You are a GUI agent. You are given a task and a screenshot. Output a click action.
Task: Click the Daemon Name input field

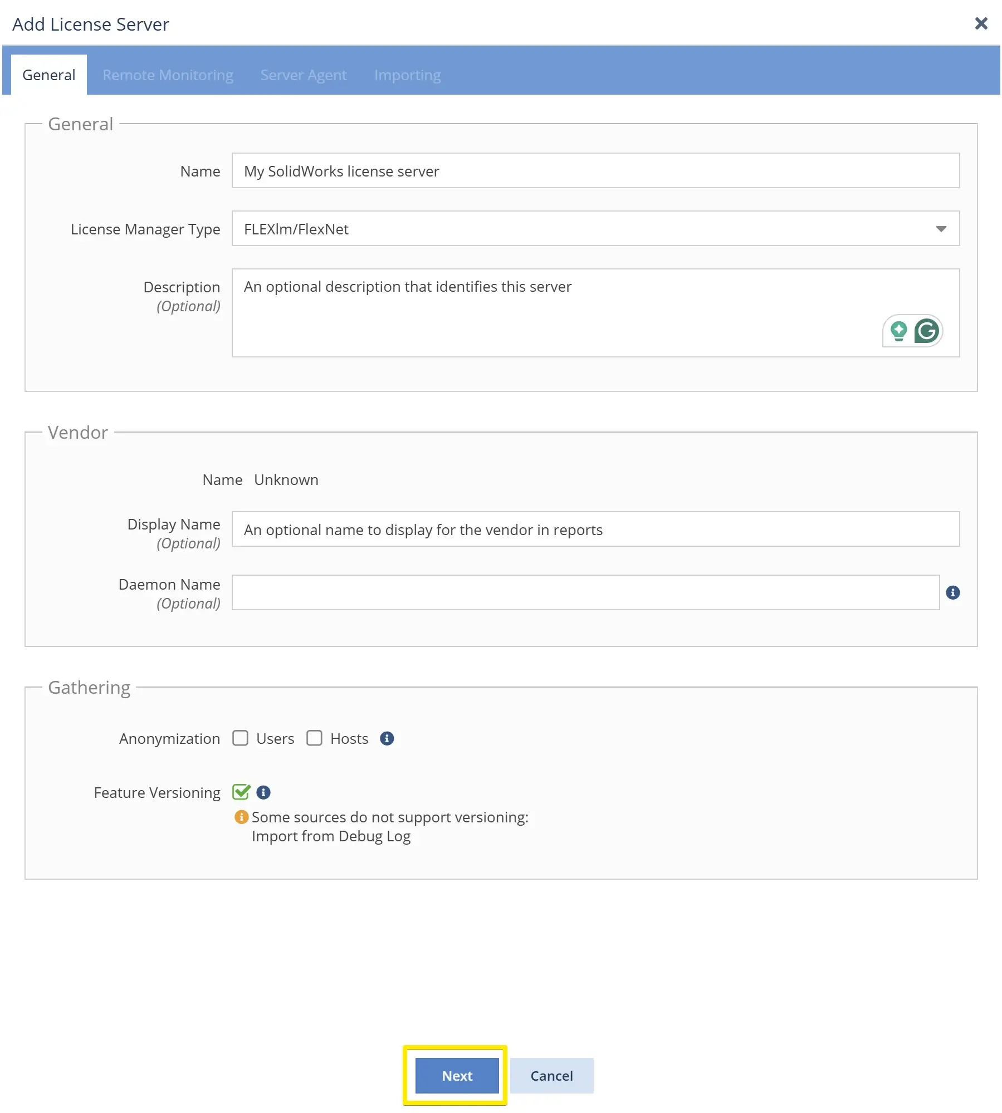click(585, 592)
